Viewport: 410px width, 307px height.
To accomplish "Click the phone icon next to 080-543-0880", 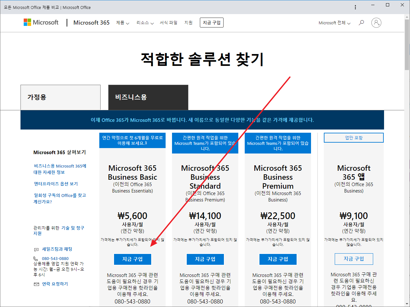I will coord(36,258).
